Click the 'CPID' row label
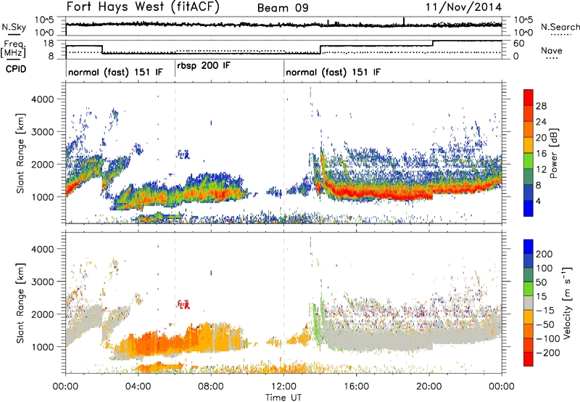 (16, 69)
